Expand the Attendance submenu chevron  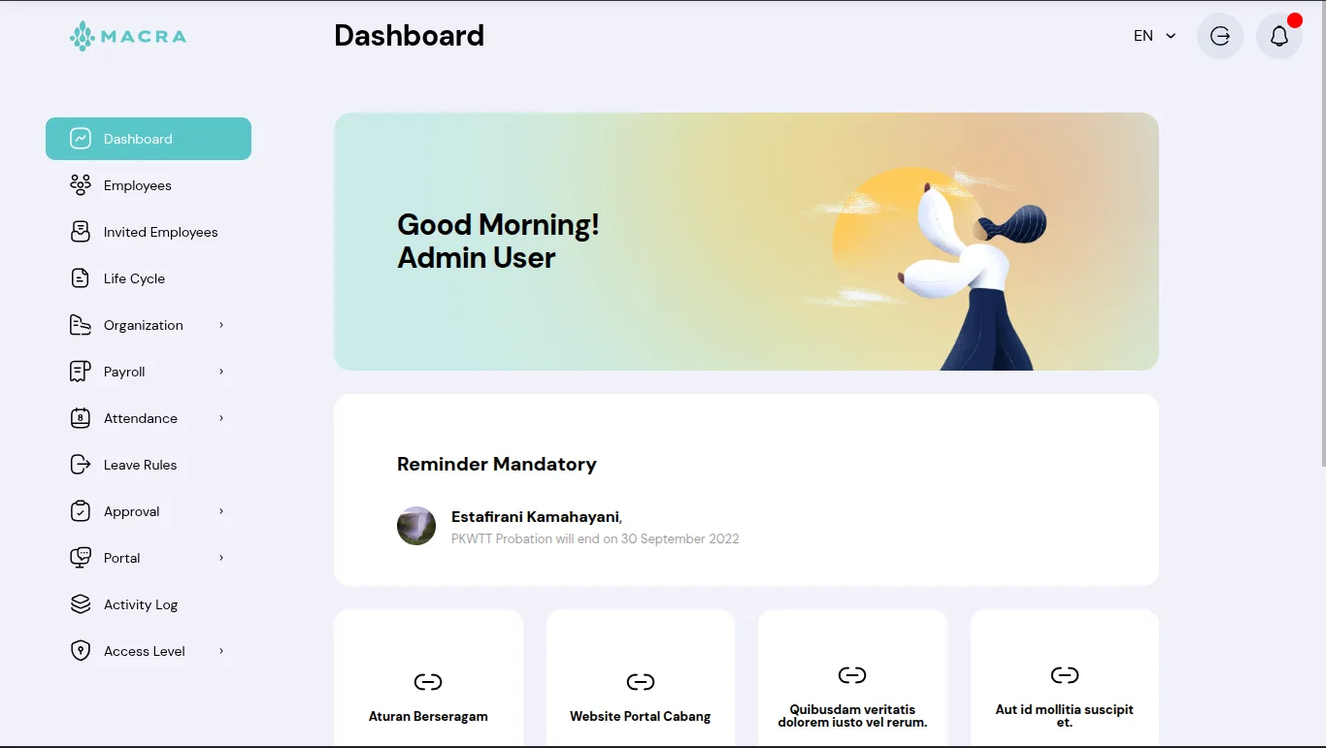coord(221,418)
